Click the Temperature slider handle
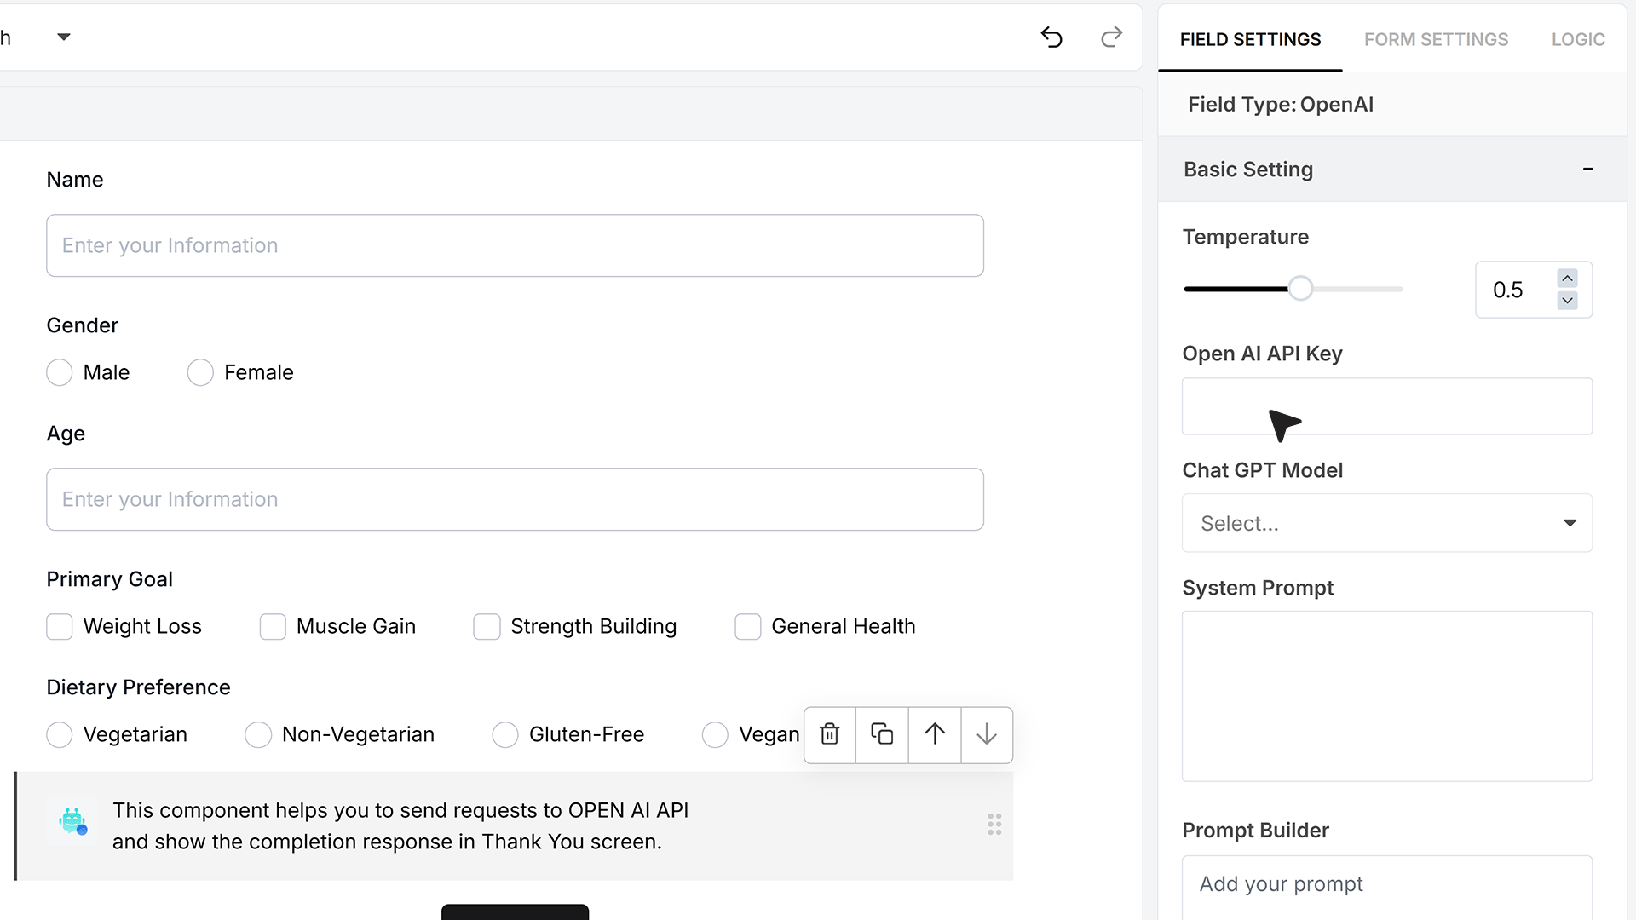 click(x=1300, y=289)
